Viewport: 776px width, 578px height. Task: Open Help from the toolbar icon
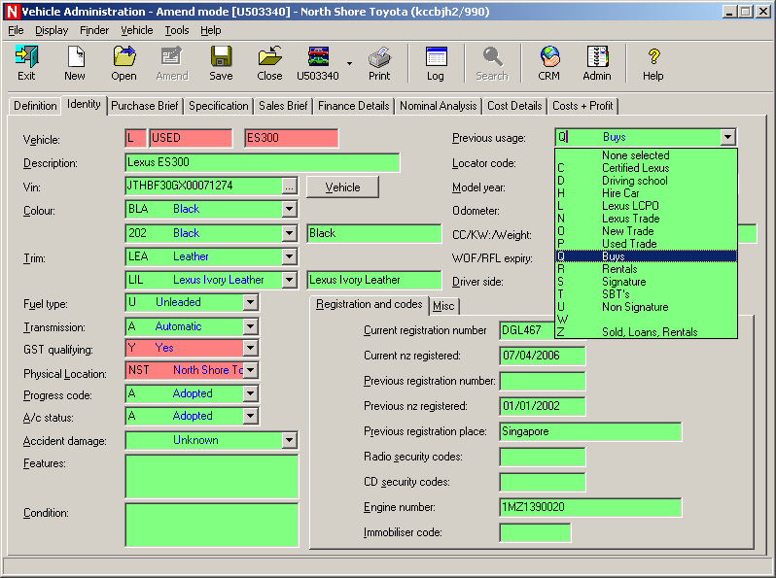[x=653, y=62]
